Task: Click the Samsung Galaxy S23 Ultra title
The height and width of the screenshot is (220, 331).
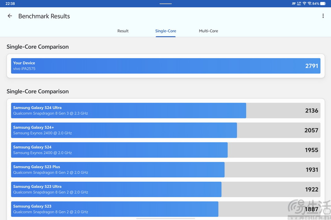Action: (38, 187)
